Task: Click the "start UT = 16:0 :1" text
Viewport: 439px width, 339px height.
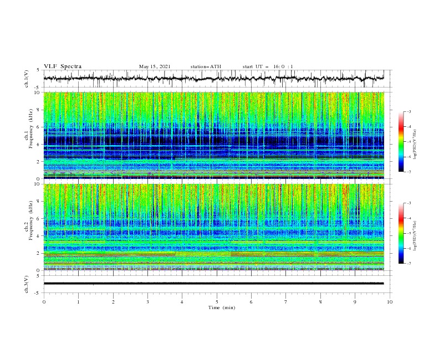Action: click(x=268, y=66)
